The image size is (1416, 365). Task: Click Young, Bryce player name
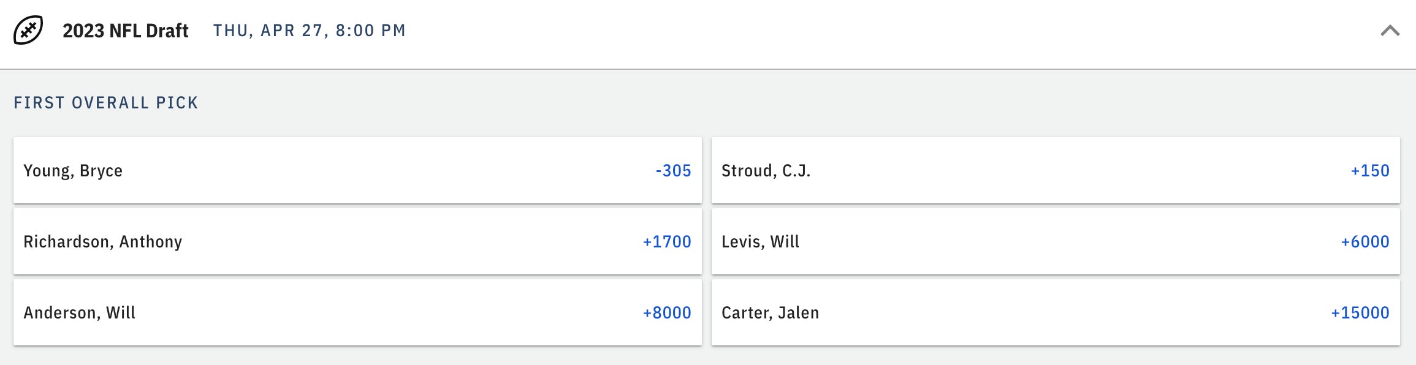coord(73,171)
